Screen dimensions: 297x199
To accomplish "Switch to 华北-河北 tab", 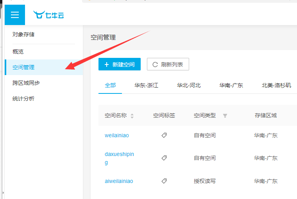I will [189, 85].
